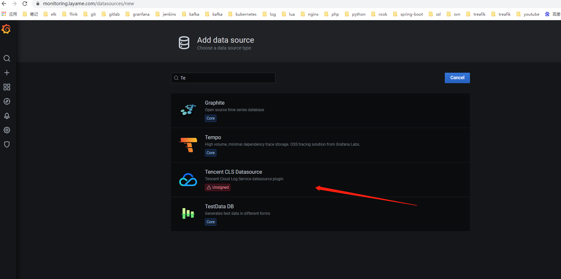Click the 'Add data source' heading

[226, 40]
